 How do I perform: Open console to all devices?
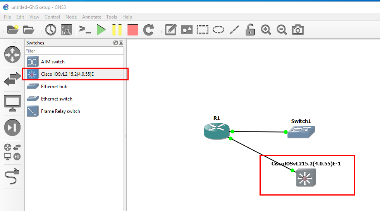85,29
